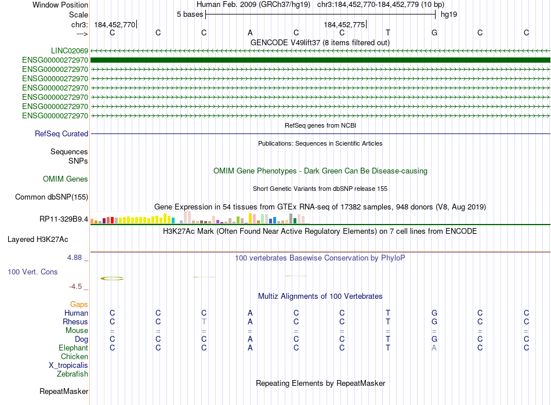Click base A in the top sequence row
The height and width of the screenshot is (405, 551).
click(250, 32)
